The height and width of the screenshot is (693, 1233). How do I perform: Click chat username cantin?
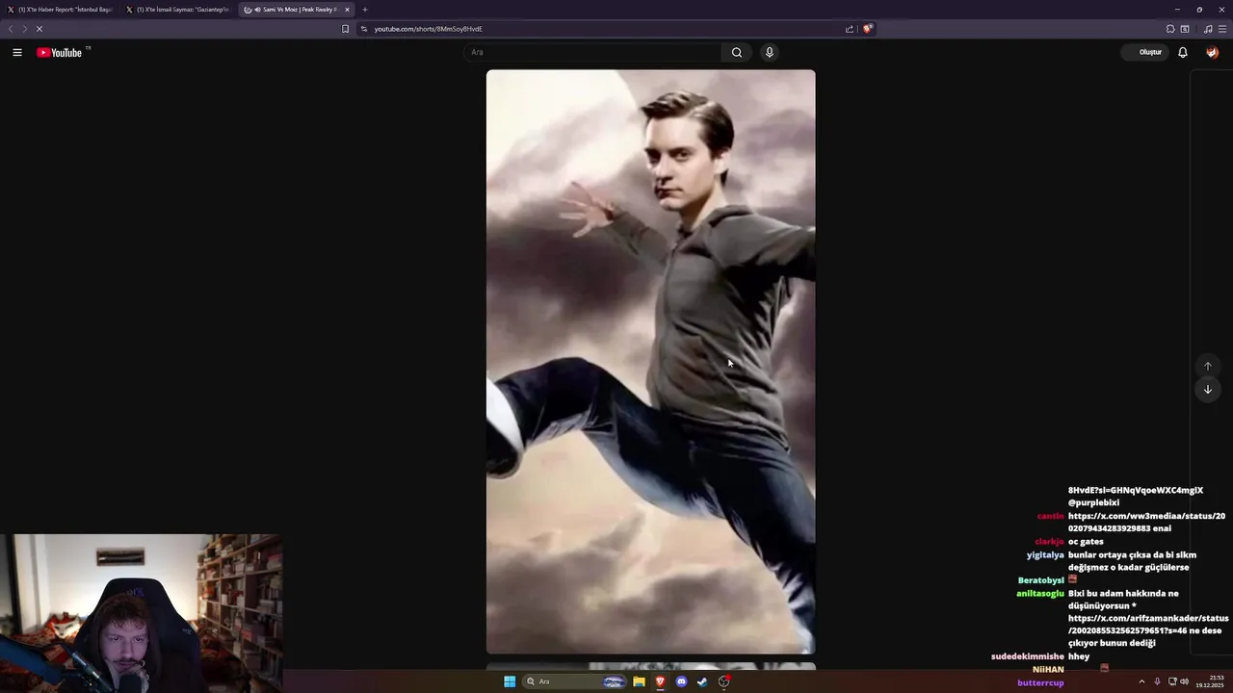pos(1051,516)
